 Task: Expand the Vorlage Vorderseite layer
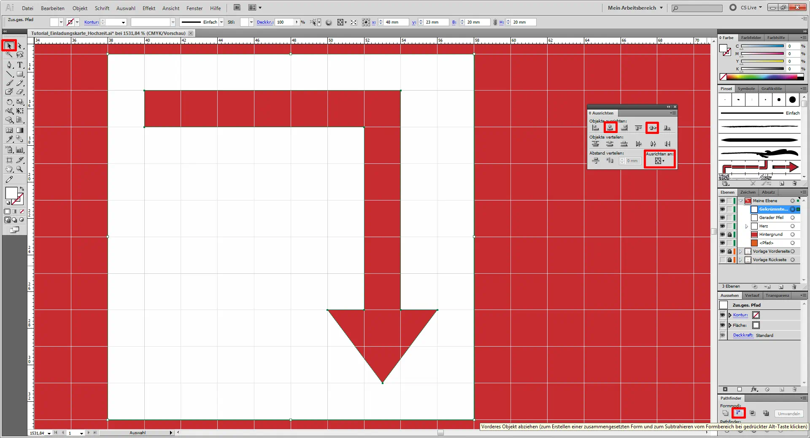click(740, 251)
